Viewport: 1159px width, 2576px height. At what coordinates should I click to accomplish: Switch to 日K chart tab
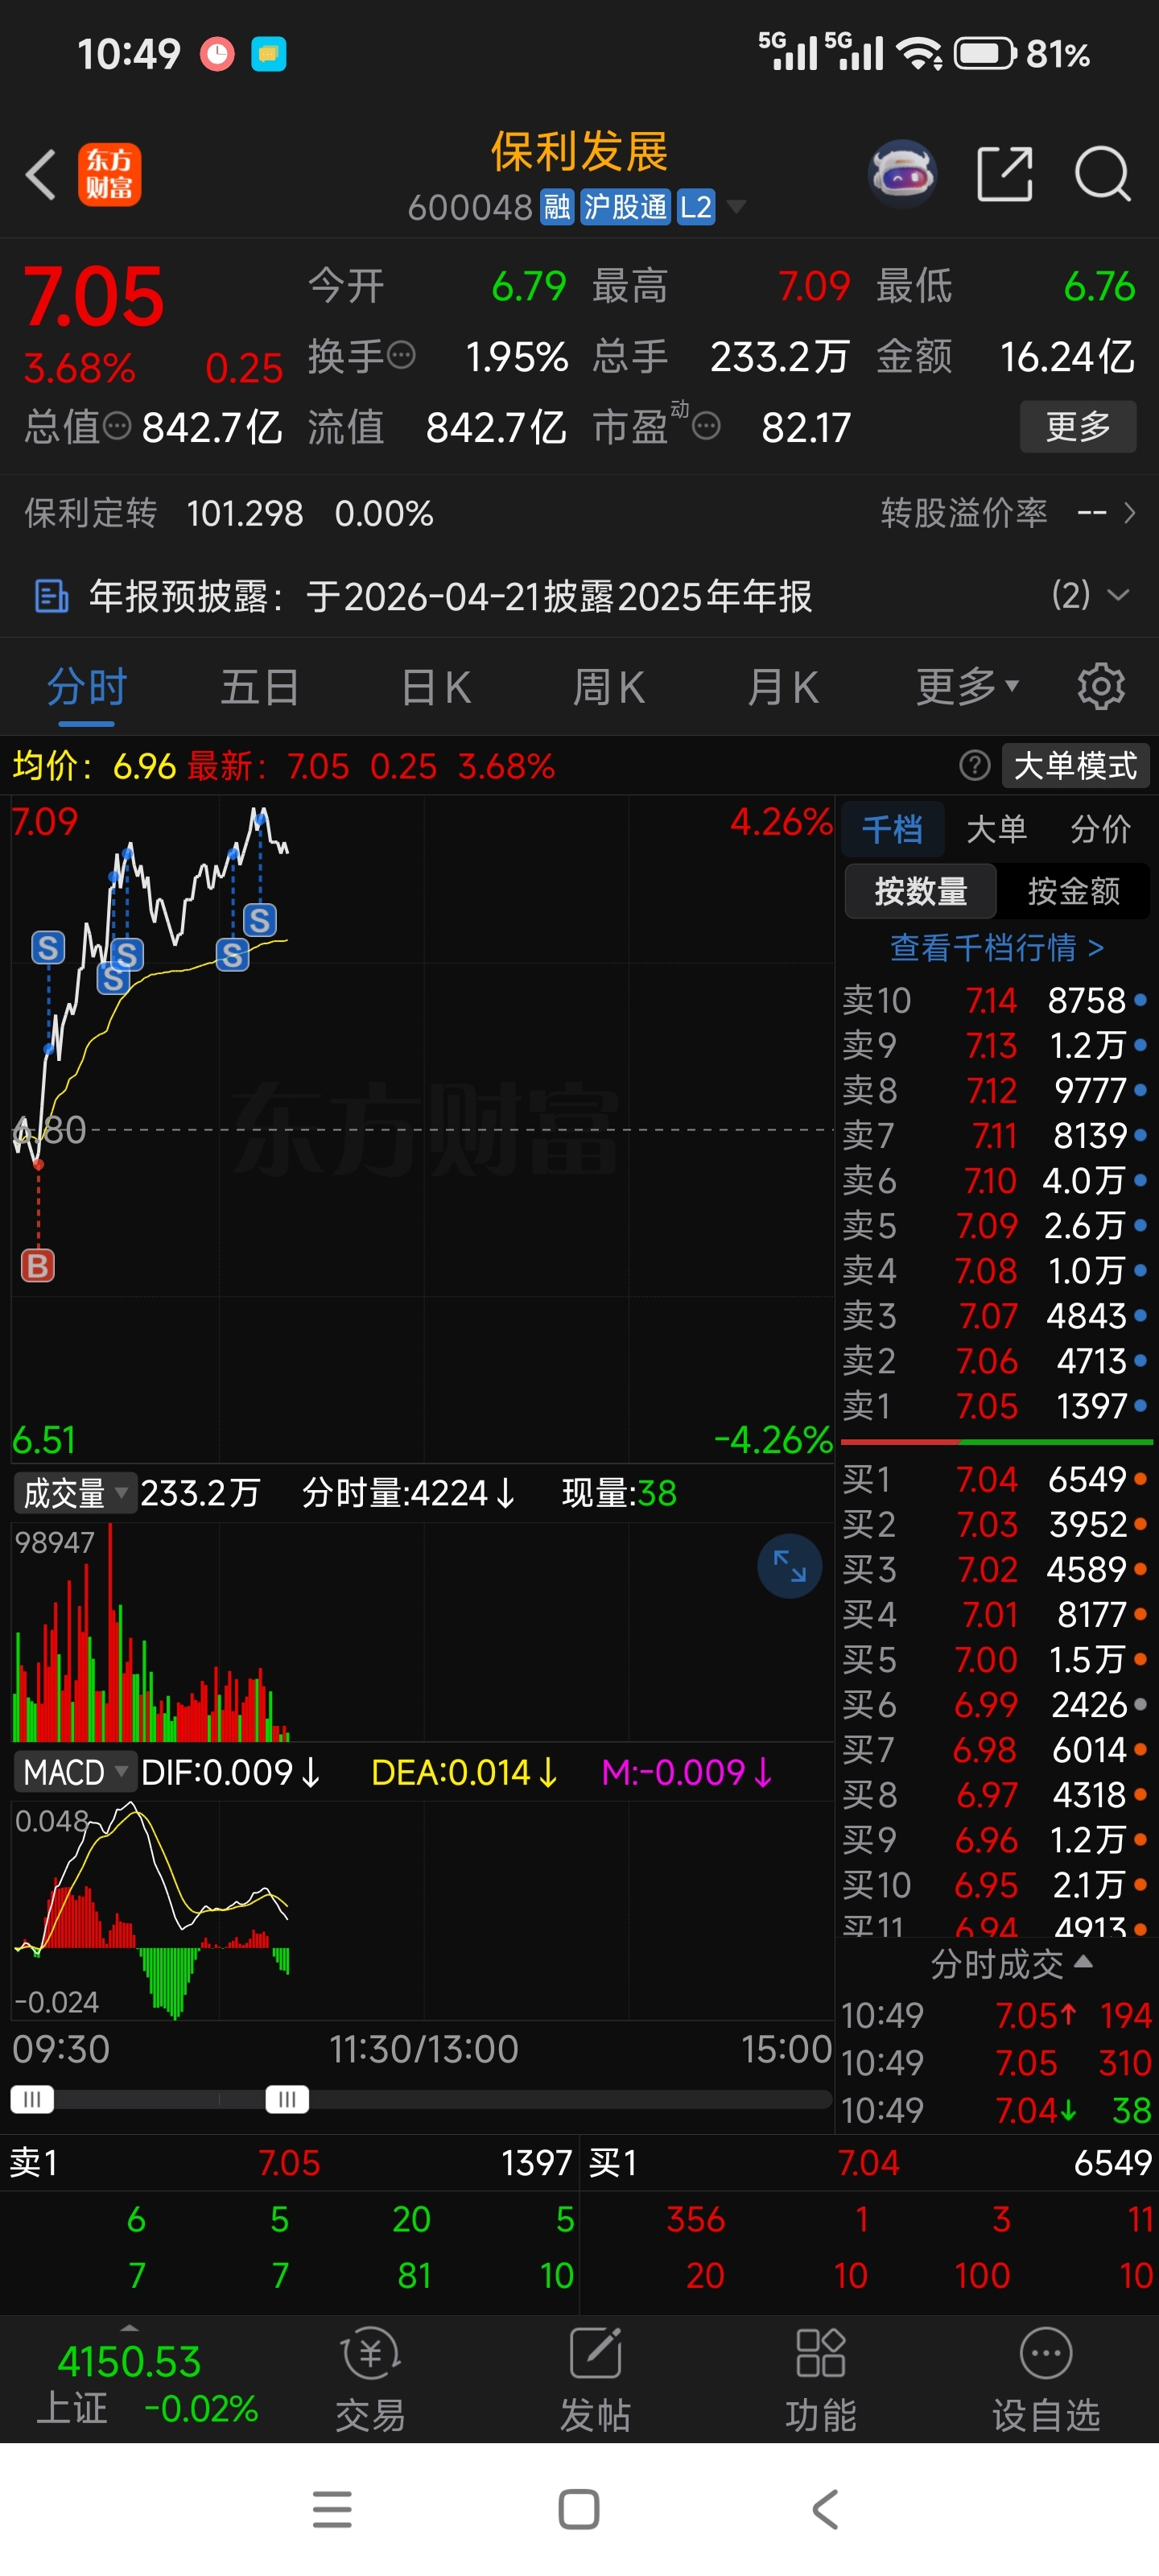[435, 687]
